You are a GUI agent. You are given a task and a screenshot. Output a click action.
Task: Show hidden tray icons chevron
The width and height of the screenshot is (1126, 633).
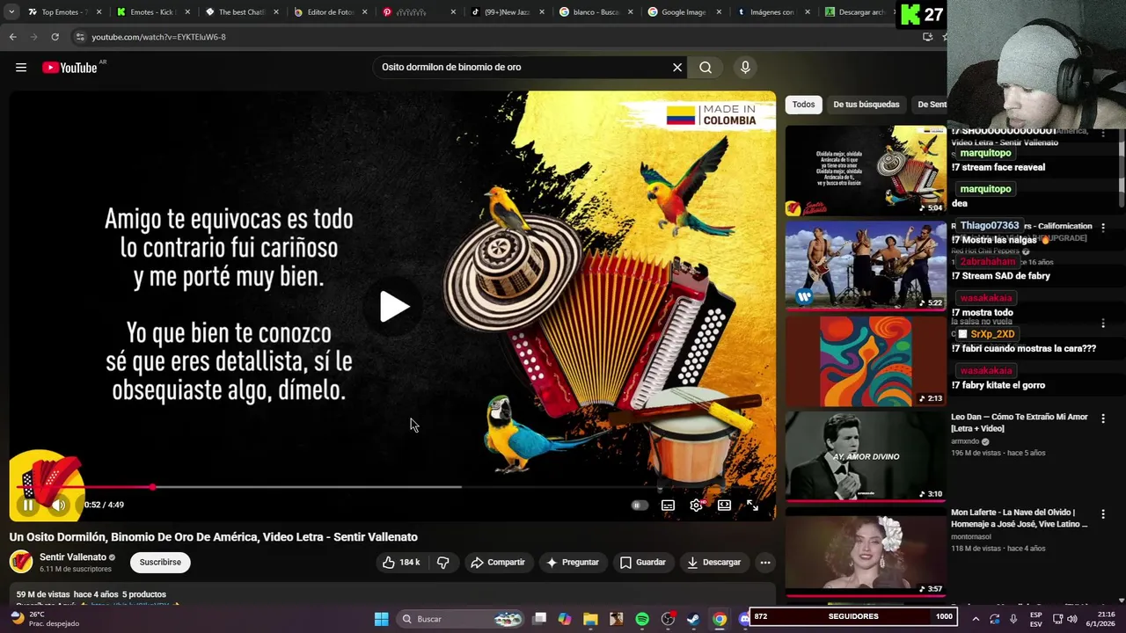(976, 619)
